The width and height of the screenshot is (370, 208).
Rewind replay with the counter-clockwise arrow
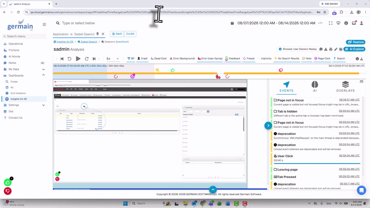(x=69, y=59)
